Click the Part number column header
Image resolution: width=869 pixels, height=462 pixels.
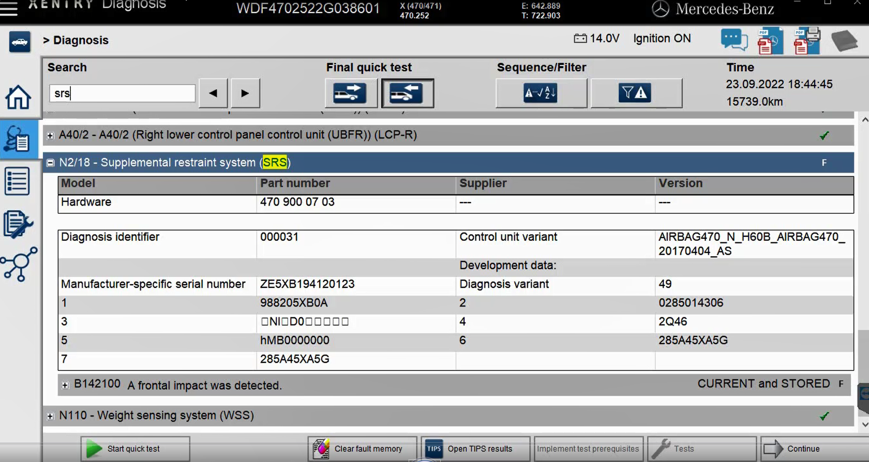tap(295, 183)
